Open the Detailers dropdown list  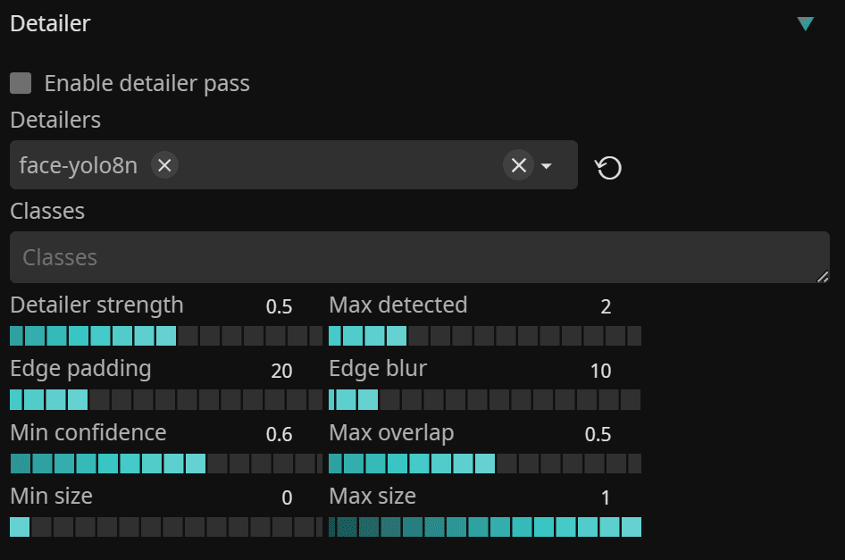(547, 166)
